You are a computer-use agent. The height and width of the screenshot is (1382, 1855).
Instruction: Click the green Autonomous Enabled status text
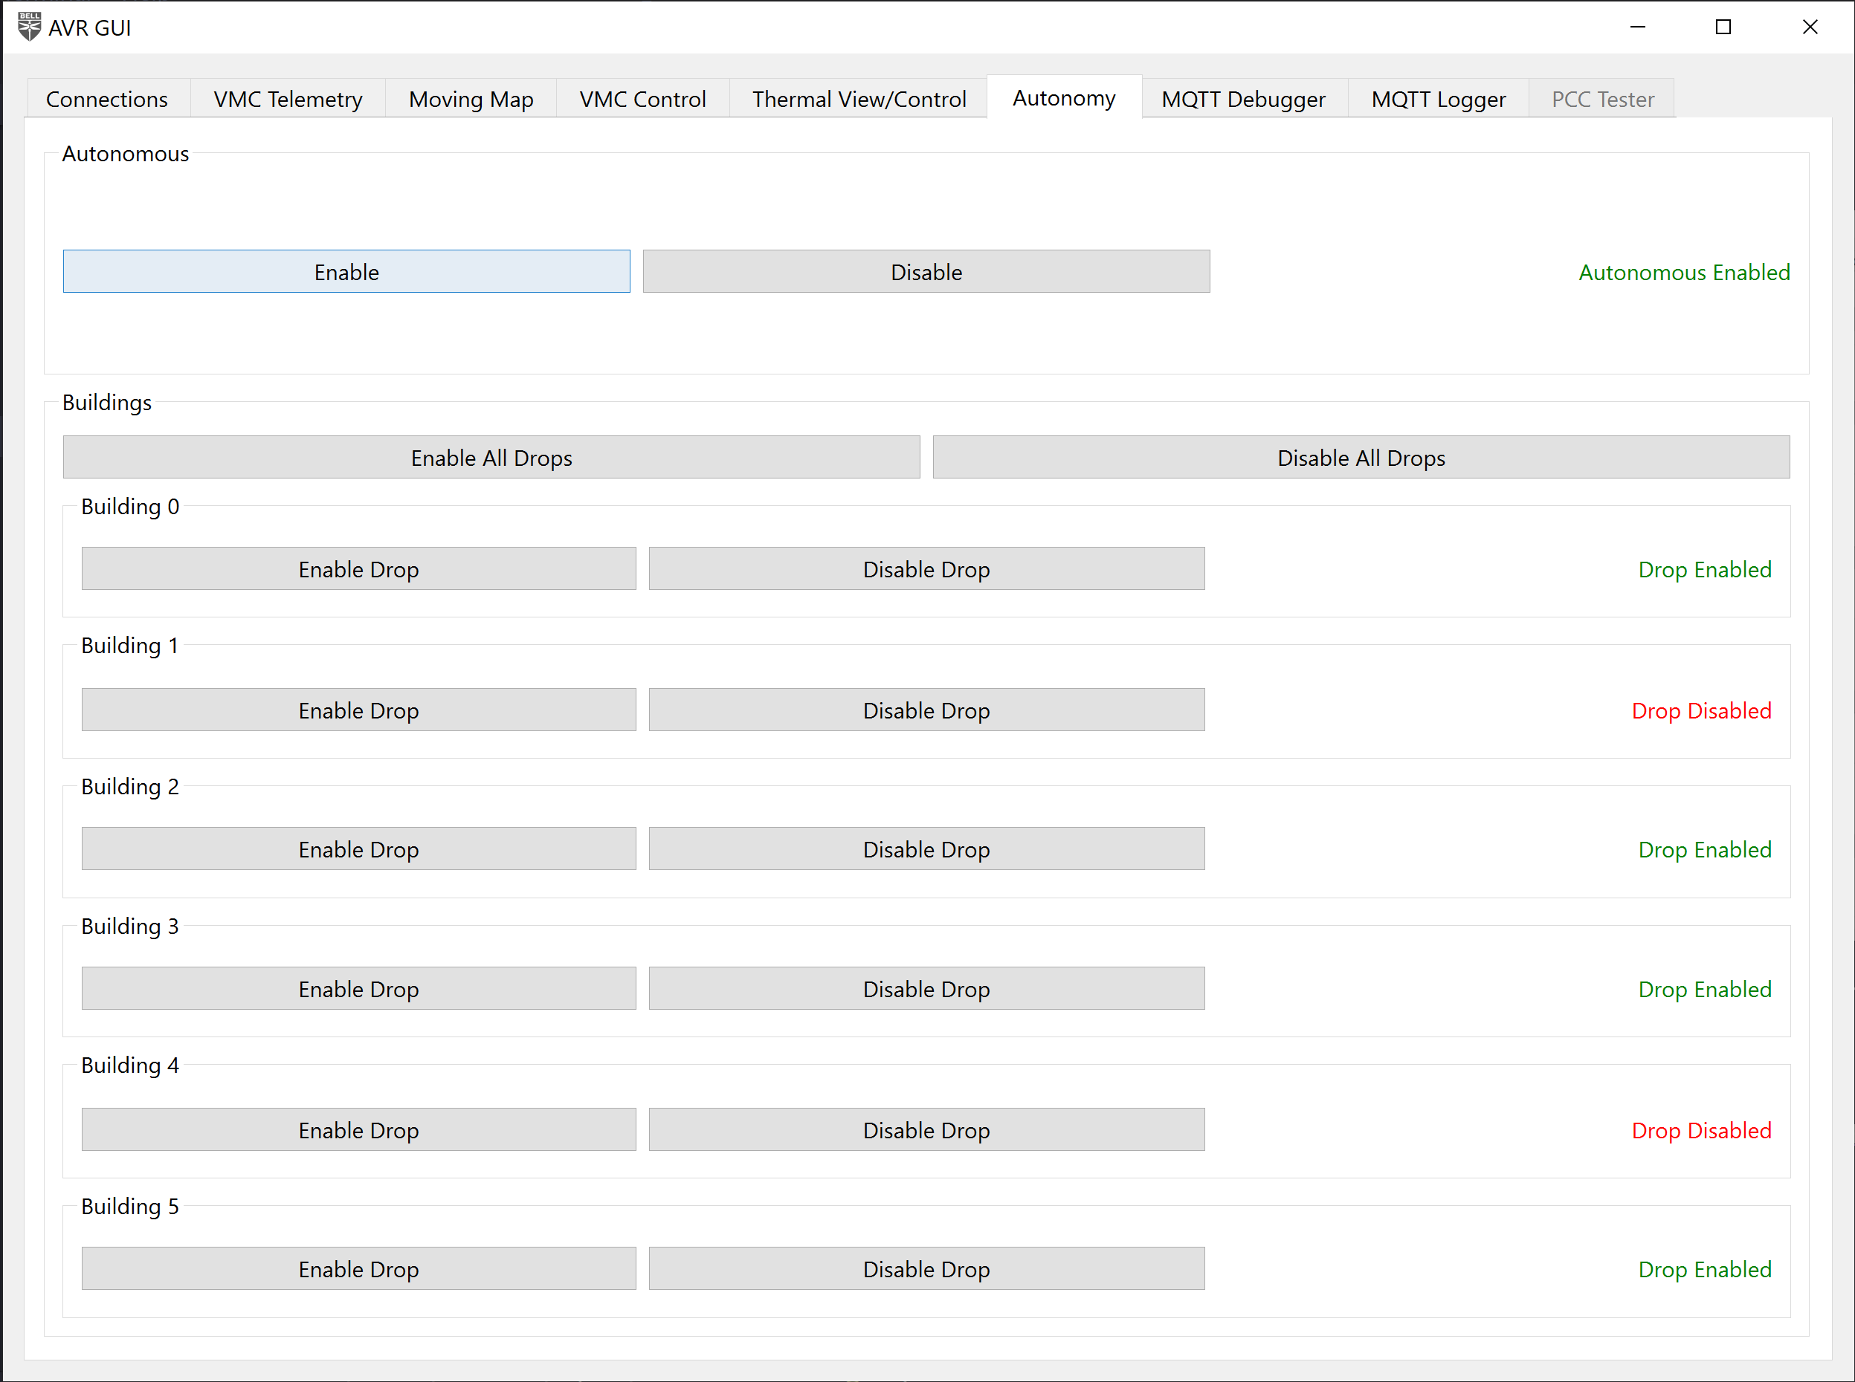pyautogui.click(x=1684, y=273)
